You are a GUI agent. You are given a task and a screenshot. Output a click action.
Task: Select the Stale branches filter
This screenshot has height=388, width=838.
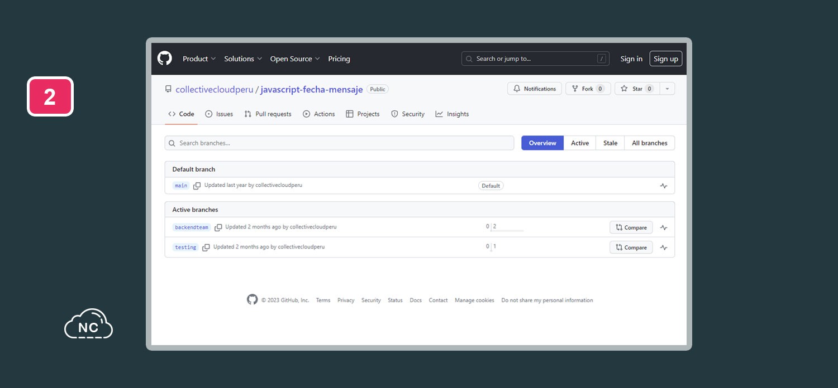point(610,143)
